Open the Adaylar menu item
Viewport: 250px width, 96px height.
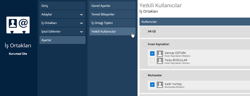click(62, 14)
